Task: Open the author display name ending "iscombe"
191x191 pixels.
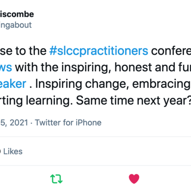Action: click(x=17, y=14)
